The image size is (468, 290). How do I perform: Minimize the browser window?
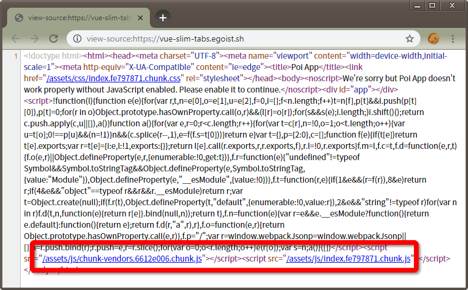coord(417,5)
